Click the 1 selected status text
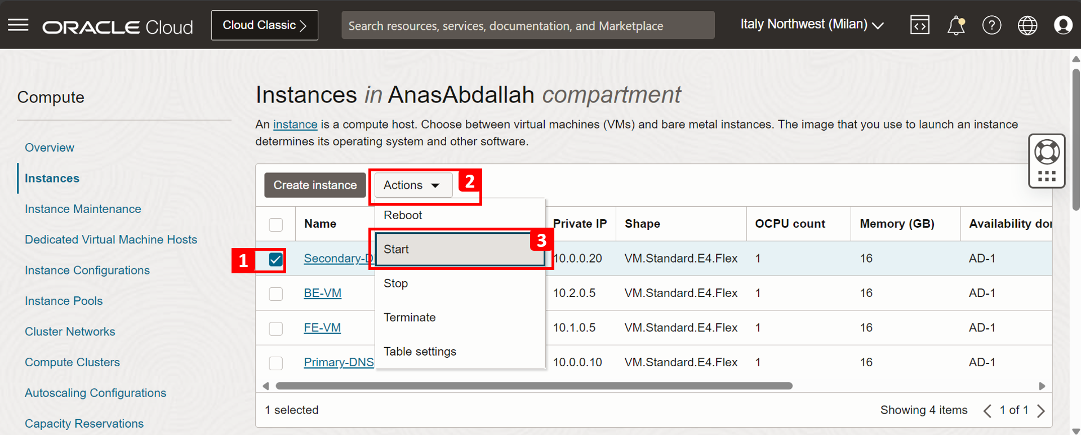Viewport: 1081px width, 435px height. click(x=292, y=410)
